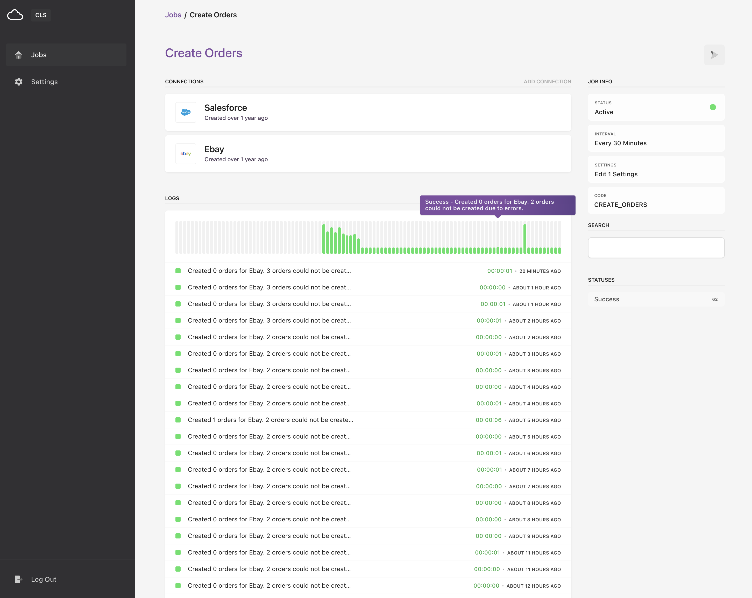Click inside the Search field
The width and height of the screenshot is (752, 598).
pyautogui.click(x=656, y=247)
